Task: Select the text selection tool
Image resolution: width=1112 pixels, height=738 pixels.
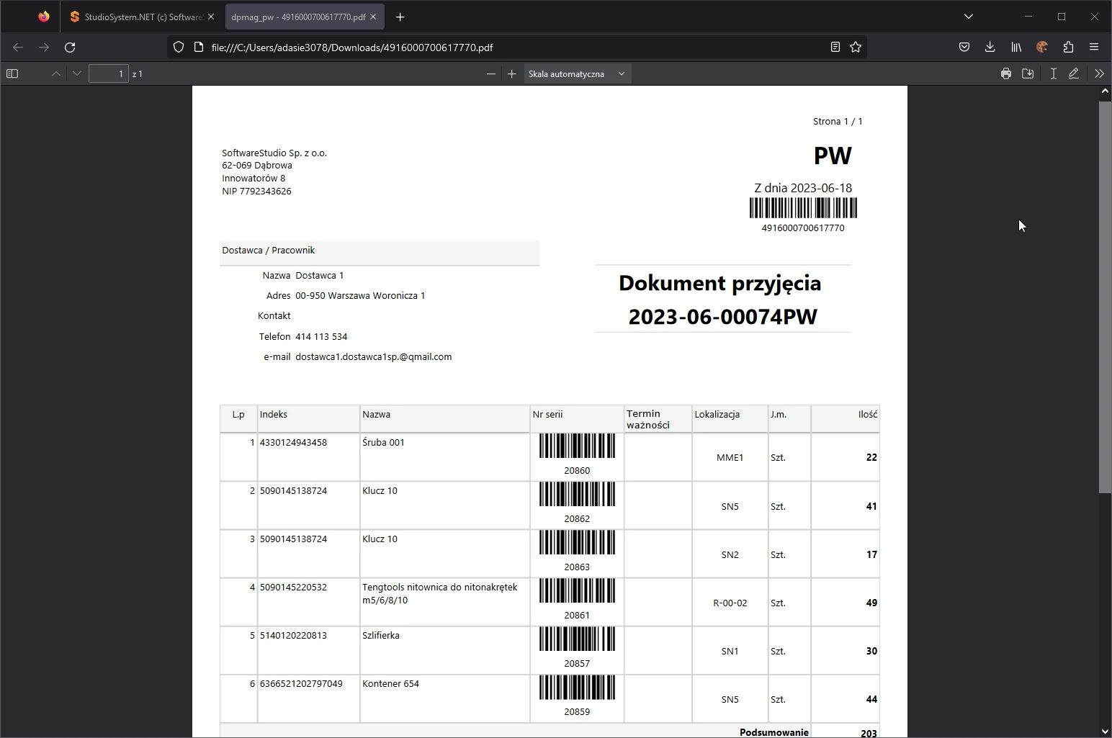Action: click(x=1053, y=73)
